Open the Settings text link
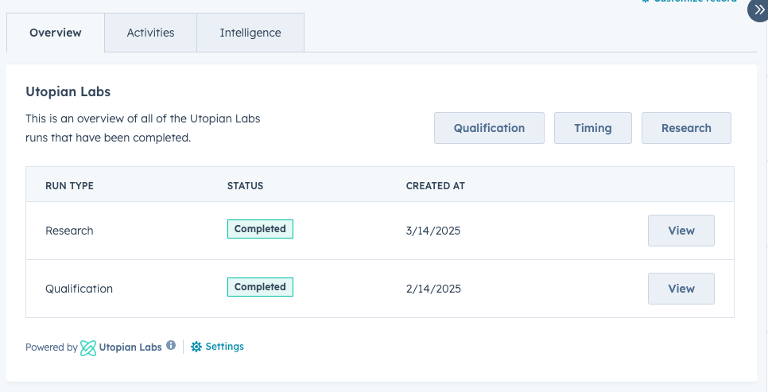 click(224, 347)
